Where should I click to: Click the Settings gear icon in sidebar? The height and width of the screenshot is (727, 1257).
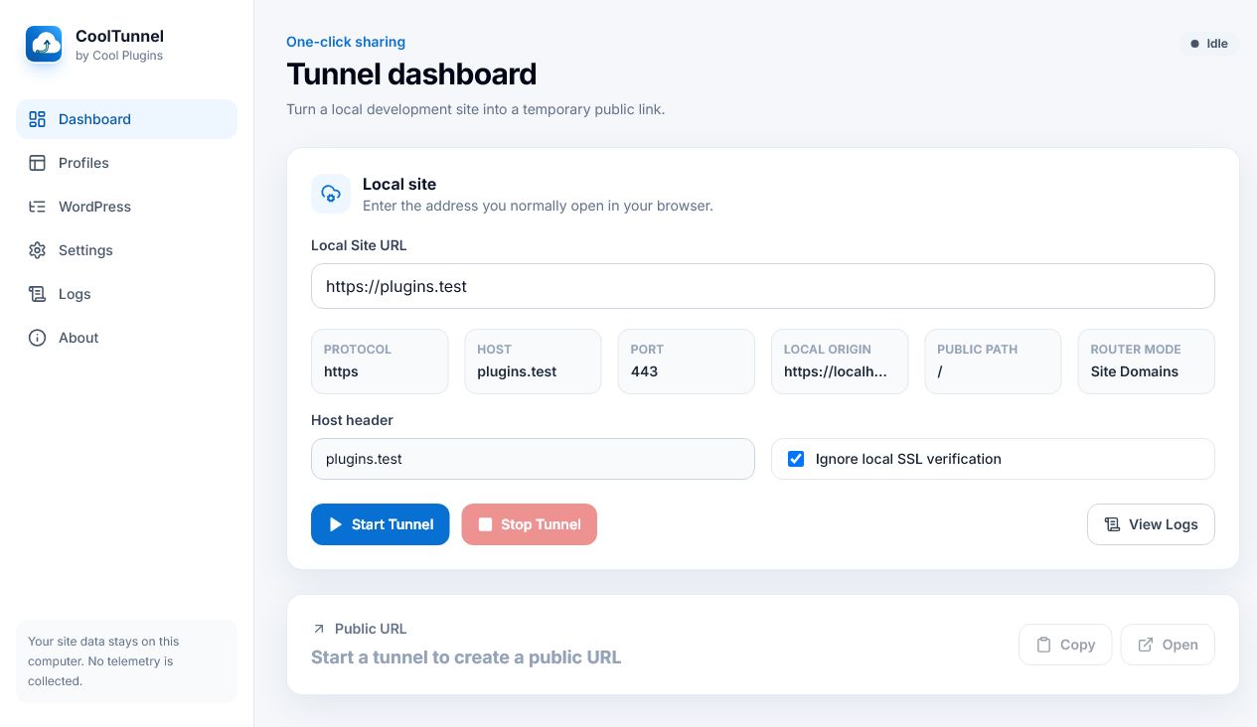38,250
